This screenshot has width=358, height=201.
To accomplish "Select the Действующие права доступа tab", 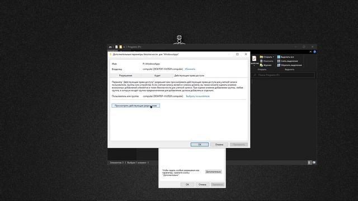I will pyautogui.click(x=189, y=75).
